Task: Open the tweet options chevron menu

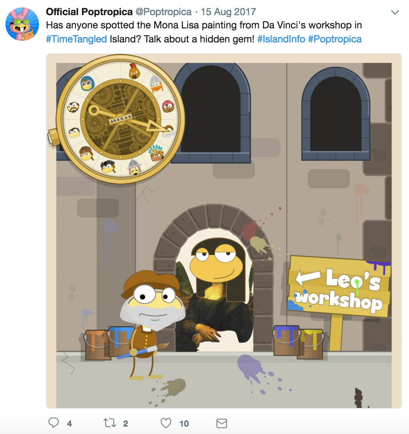Action: [395, 12]
